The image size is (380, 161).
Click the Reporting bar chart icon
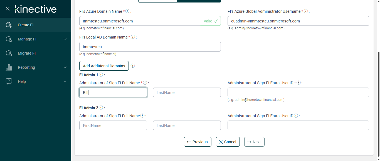pyautogui.click(x=9, y=67)
